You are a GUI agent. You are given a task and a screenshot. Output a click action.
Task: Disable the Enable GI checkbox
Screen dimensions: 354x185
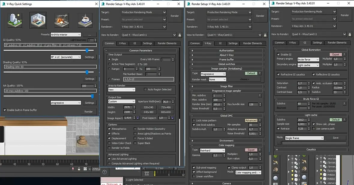click(278, 54)
